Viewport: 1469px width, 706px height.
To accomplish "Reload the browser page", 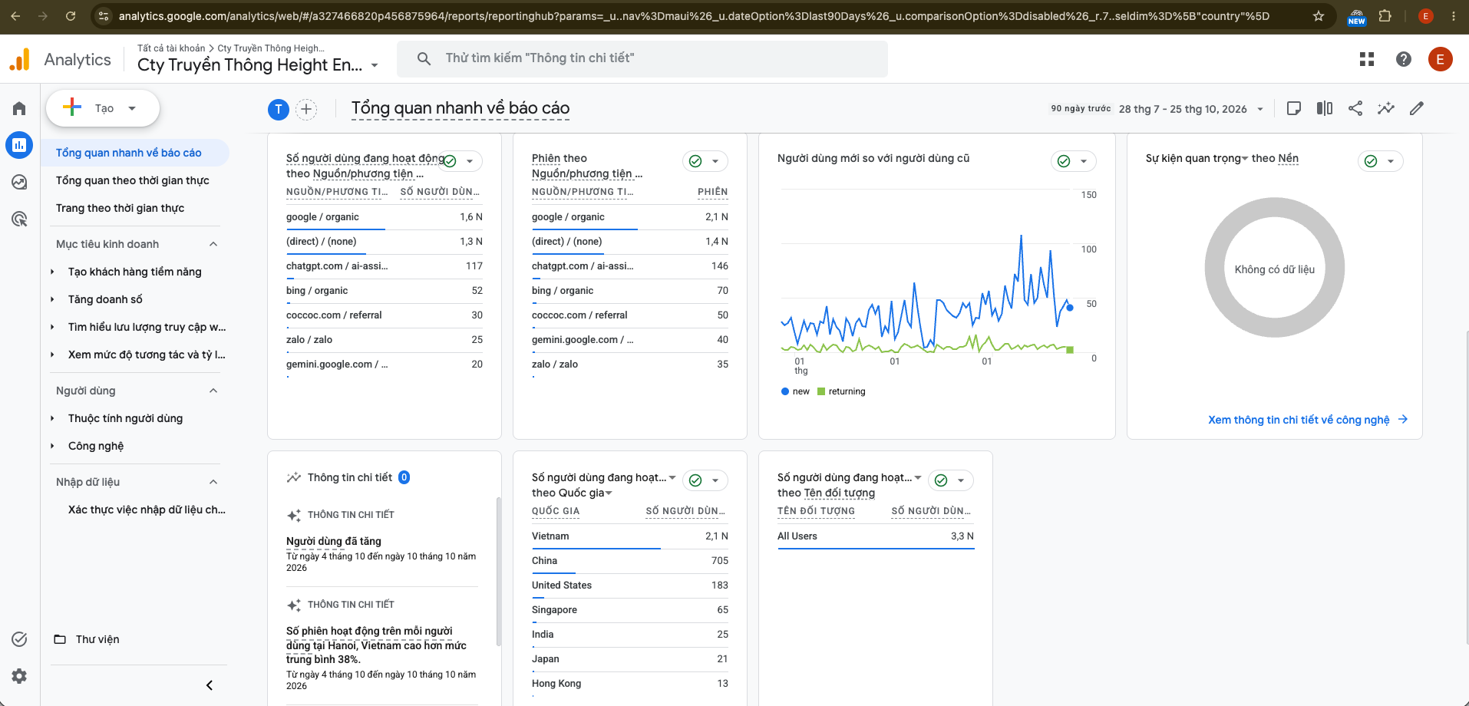I will [x=71, y=16].
